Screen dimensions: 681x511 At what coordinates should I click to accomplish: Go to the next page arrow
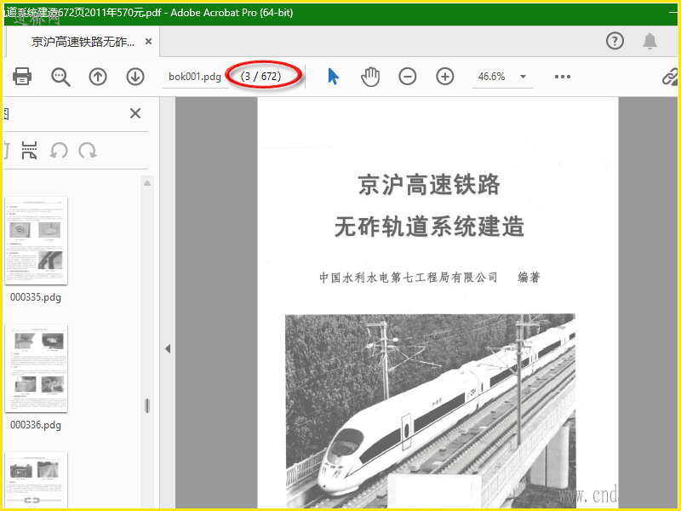click(x=135, y=77)
